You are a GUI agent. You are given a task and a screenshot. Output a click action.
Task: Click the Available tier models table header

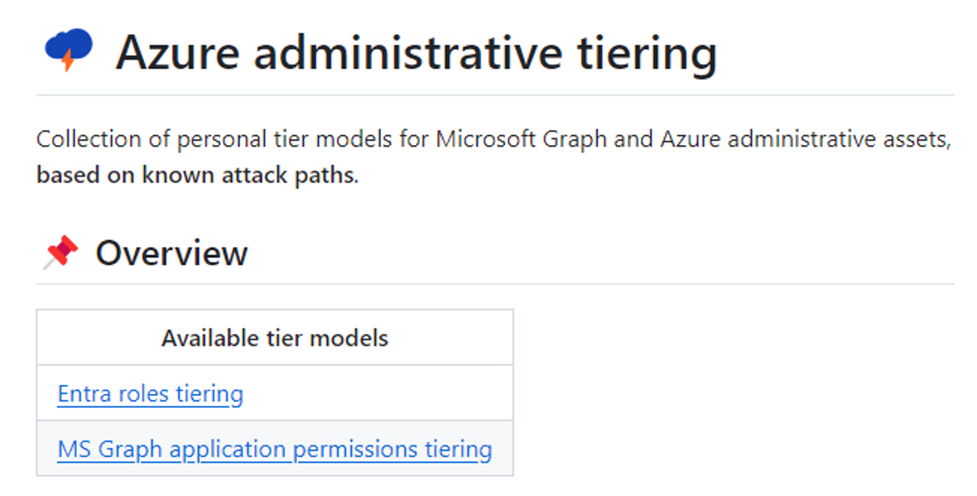[x=275, y=338]
